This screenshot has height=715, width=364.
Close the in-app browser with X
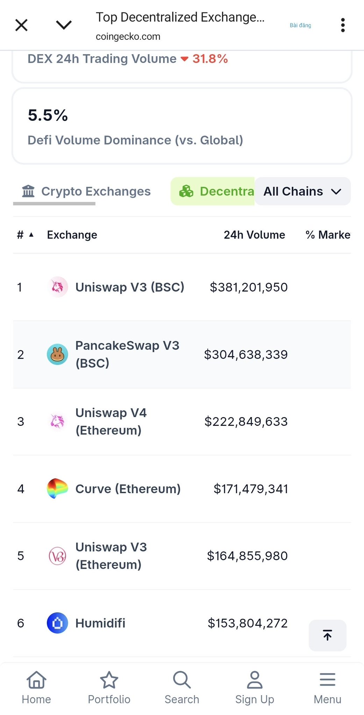click(x=22, y=25)
